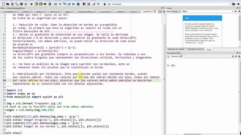This screenshot has width=241, height=135.
Task: Close the current modified editor tab
Action: (155, 12)
